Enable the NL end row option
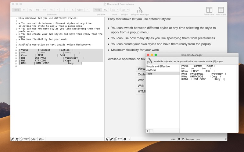 pyautogui.click(x=105, y=10)
